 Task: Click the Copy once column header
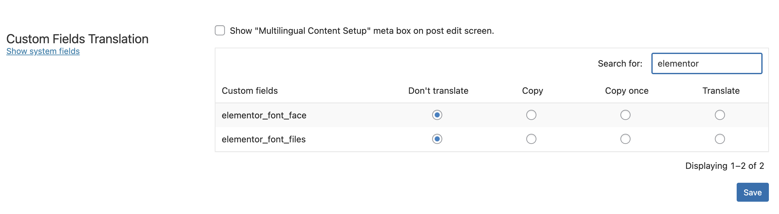click(627, 91)
